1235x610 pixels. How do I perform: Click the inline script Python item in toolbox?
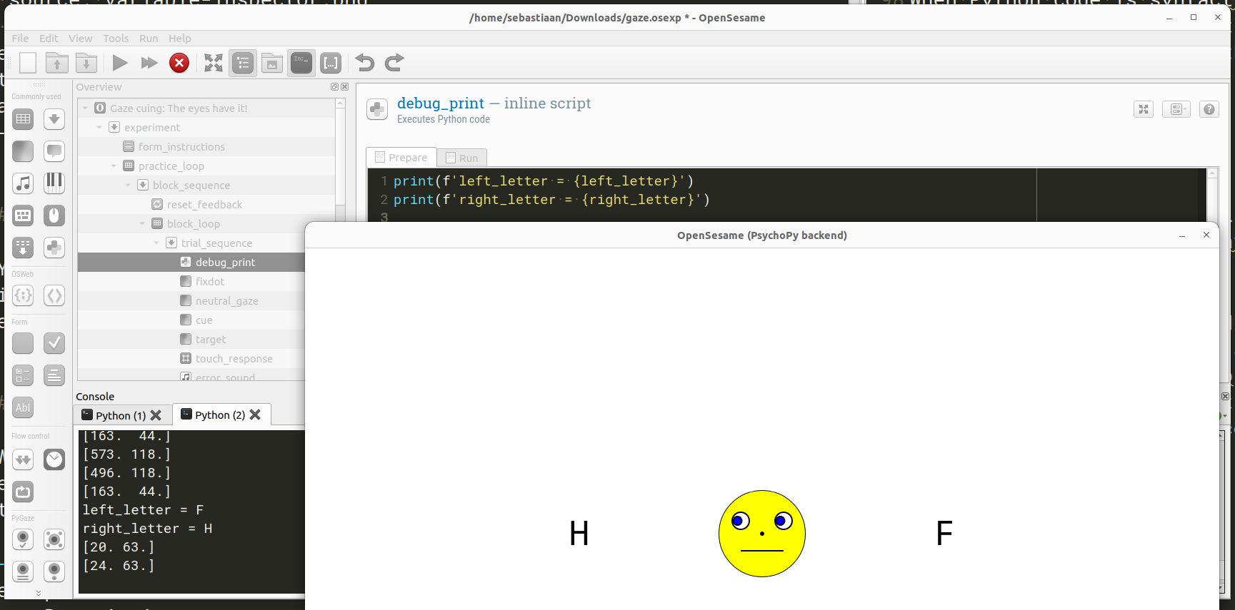pyautogui.click(x=54, y=248)
